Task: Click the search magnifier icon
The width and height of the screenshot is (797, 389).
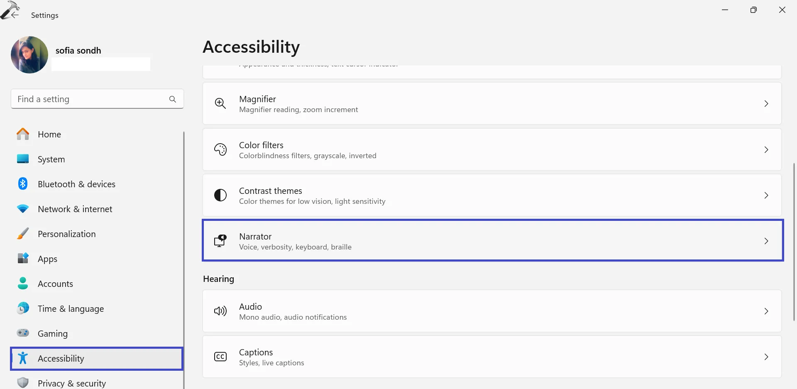Action: pyautogui.click(x=173, y=99)
